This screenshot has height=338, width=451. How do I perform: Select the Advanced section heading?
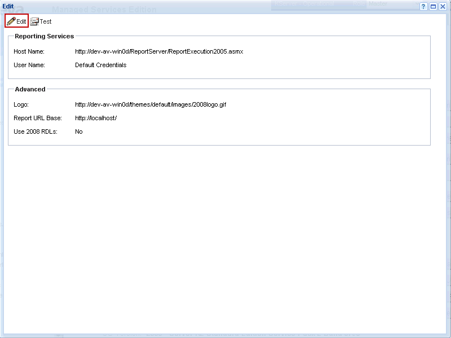click(30, 89)
